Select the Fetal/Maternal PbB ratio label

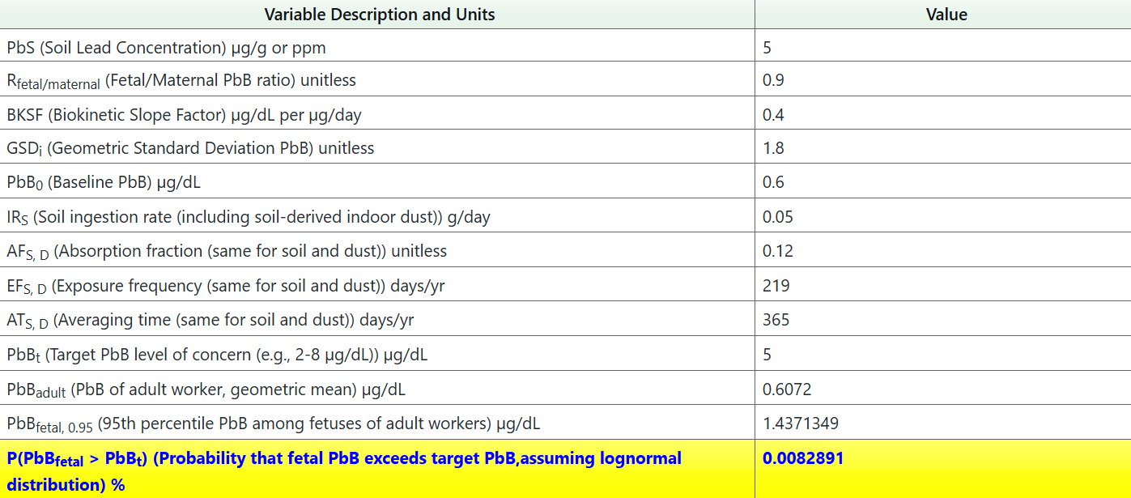coord(181,81)
